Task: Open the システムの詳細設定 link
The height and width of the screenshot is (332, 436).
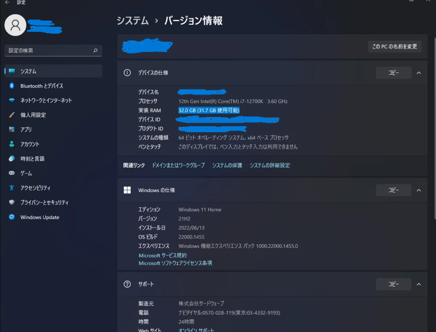Action: click(x=270, y=165)
